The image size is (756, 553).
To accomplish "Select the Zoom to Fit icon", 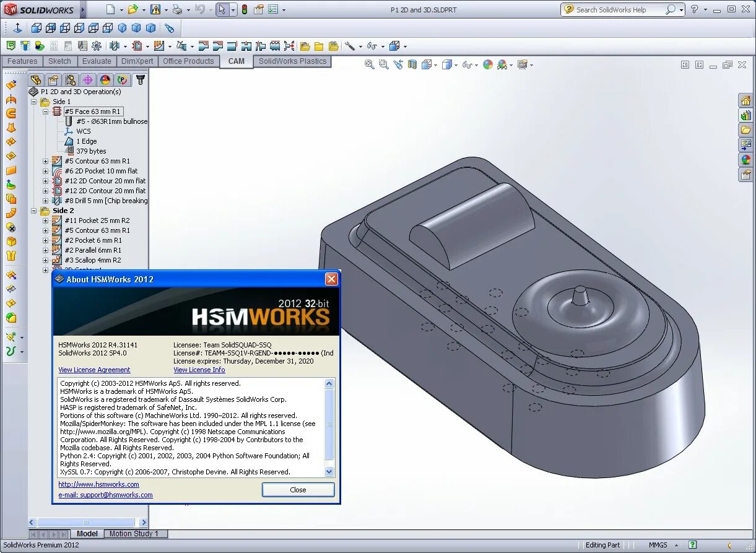I will [x=370, y=64].
